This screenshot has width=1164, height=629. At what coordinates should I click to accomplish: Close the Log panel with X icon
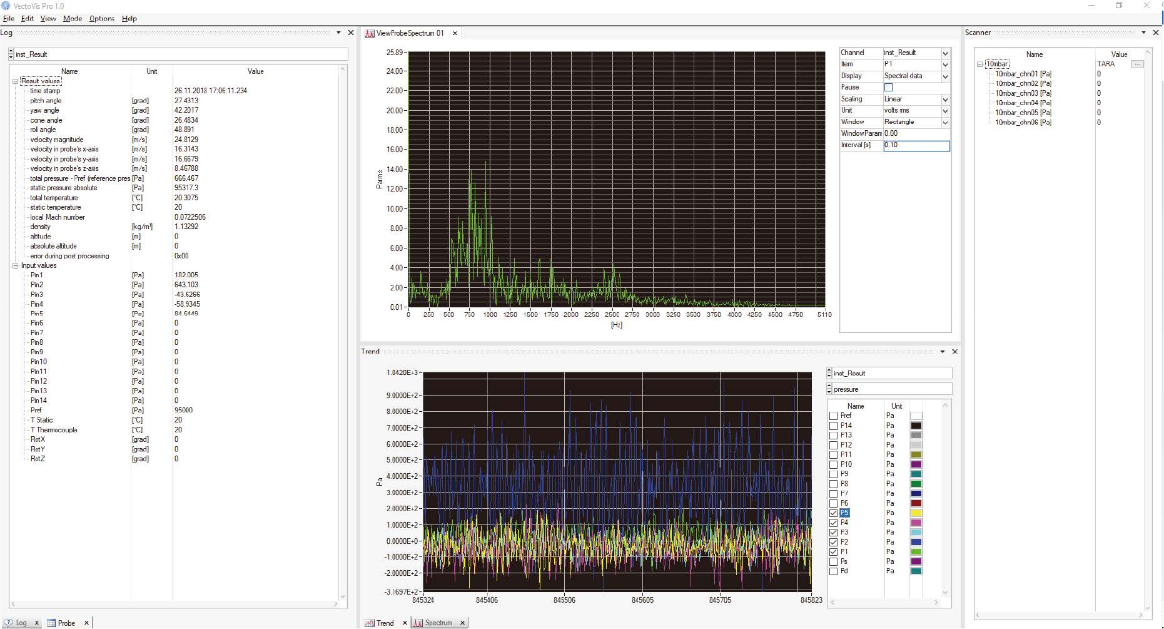[x=351, y=33]
